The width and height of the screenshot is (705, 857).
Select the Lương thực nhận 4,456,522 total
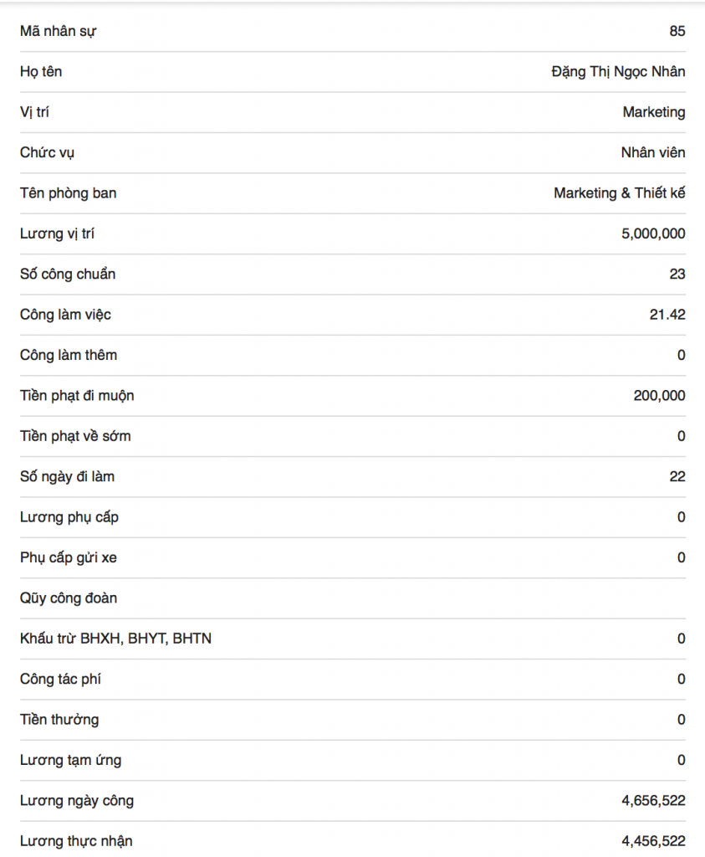653,841
